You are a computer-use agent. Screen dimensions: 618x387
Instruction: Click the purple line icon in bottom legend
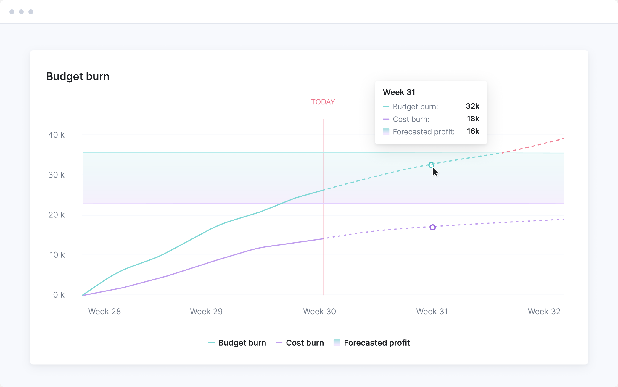(x=279, y=343)
